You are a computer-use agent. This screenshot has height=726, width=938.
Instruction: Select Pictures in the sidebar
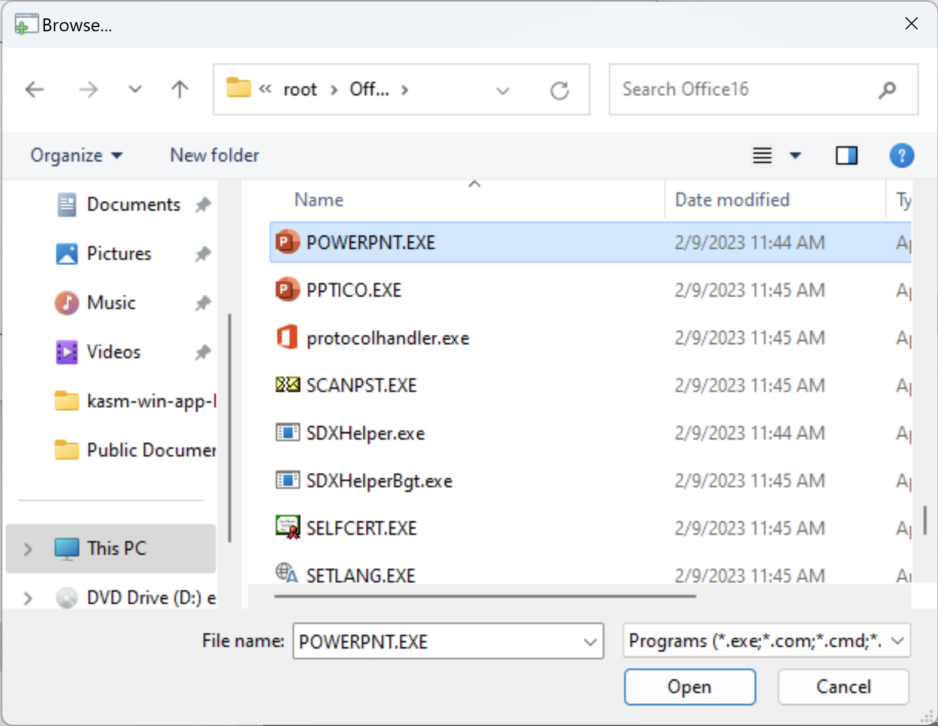pos(119,254)
